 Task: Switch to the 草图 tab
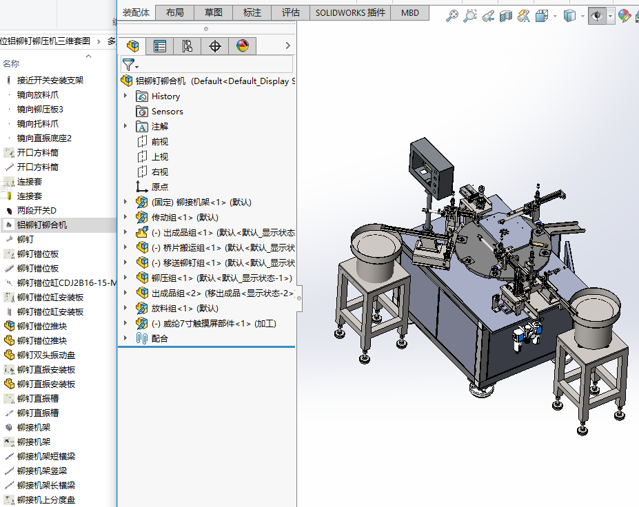point(214,12)
